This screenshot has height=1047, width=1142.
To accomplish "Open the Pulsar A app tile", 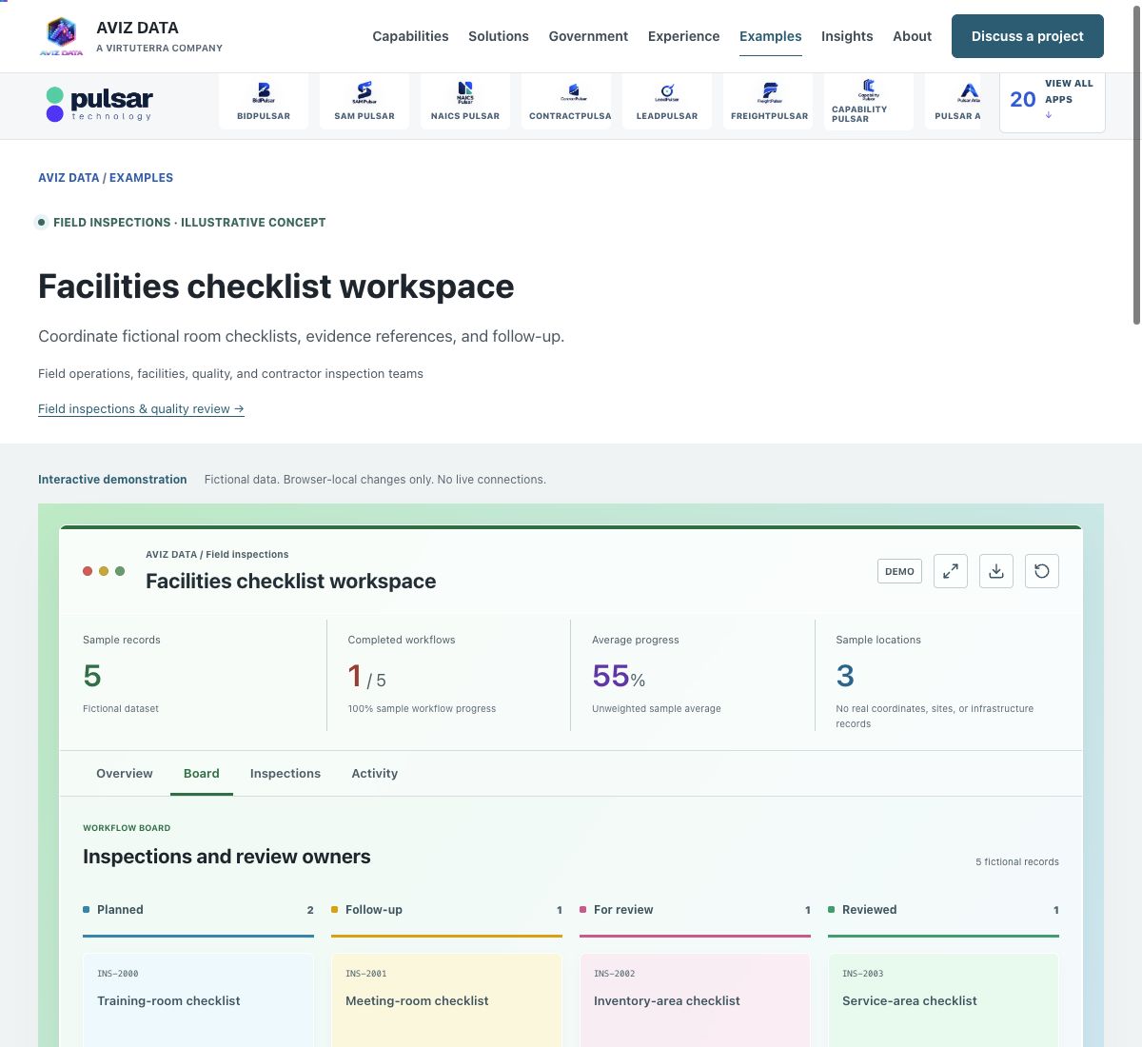I will pos(954,102).
